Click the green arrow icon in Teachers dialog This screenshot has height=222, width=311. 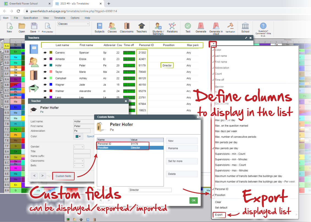[x=34, y=88]
